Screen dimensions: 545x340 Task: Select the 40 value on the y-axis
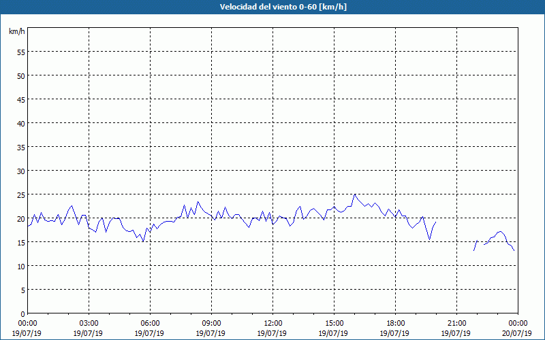point(21,124)
